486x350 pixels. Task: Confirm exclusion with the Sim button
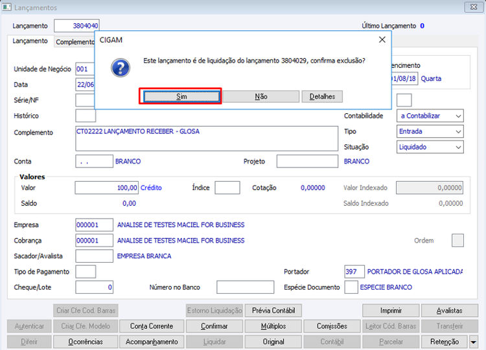click(181, 96)
